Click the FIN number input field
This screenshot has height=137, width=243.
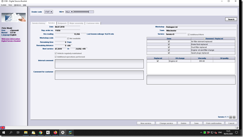coord(83,12)
